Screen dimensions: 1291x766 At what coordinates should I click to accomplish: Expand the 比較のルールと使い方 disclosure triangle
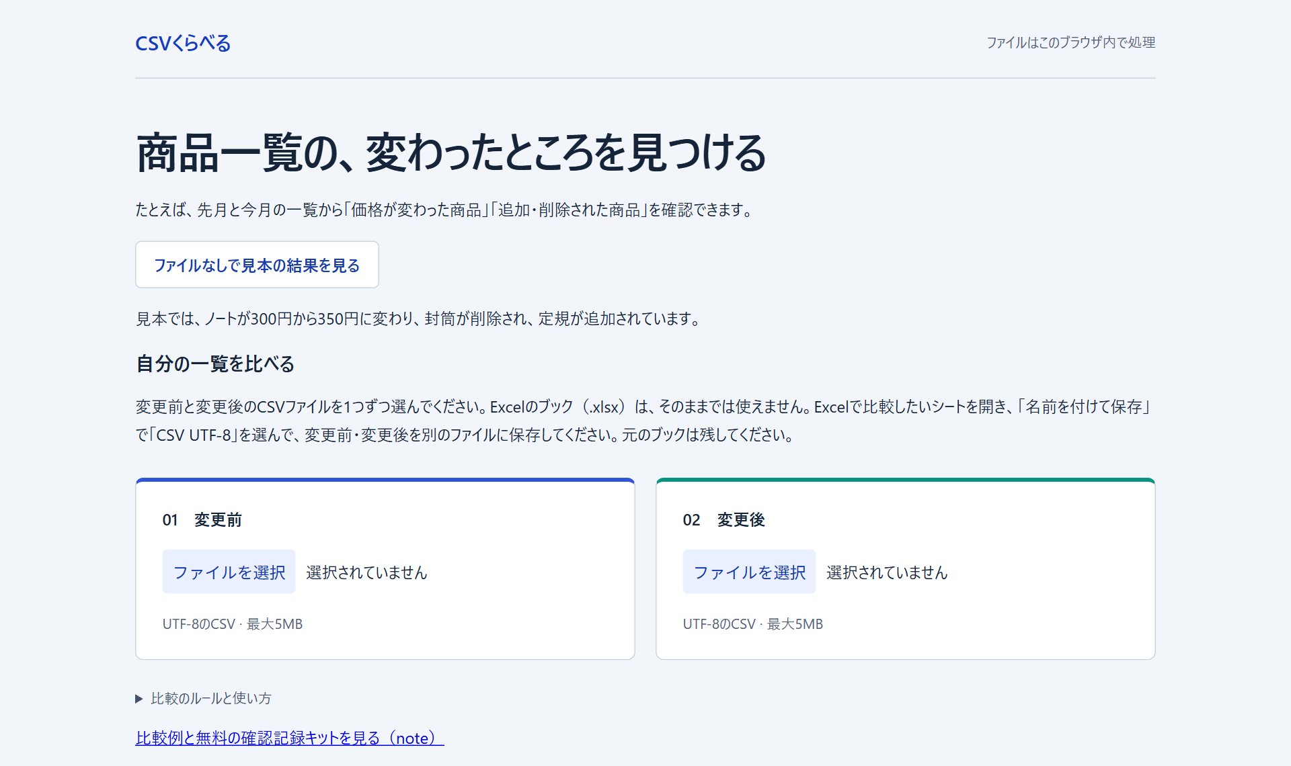click(139, 699)
